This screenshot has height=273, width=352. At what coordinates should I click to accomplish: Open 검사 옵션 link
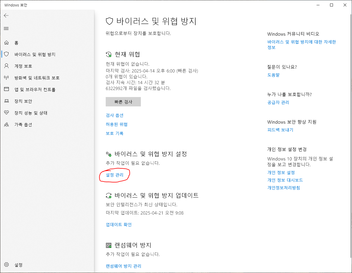tap(115, 115)
